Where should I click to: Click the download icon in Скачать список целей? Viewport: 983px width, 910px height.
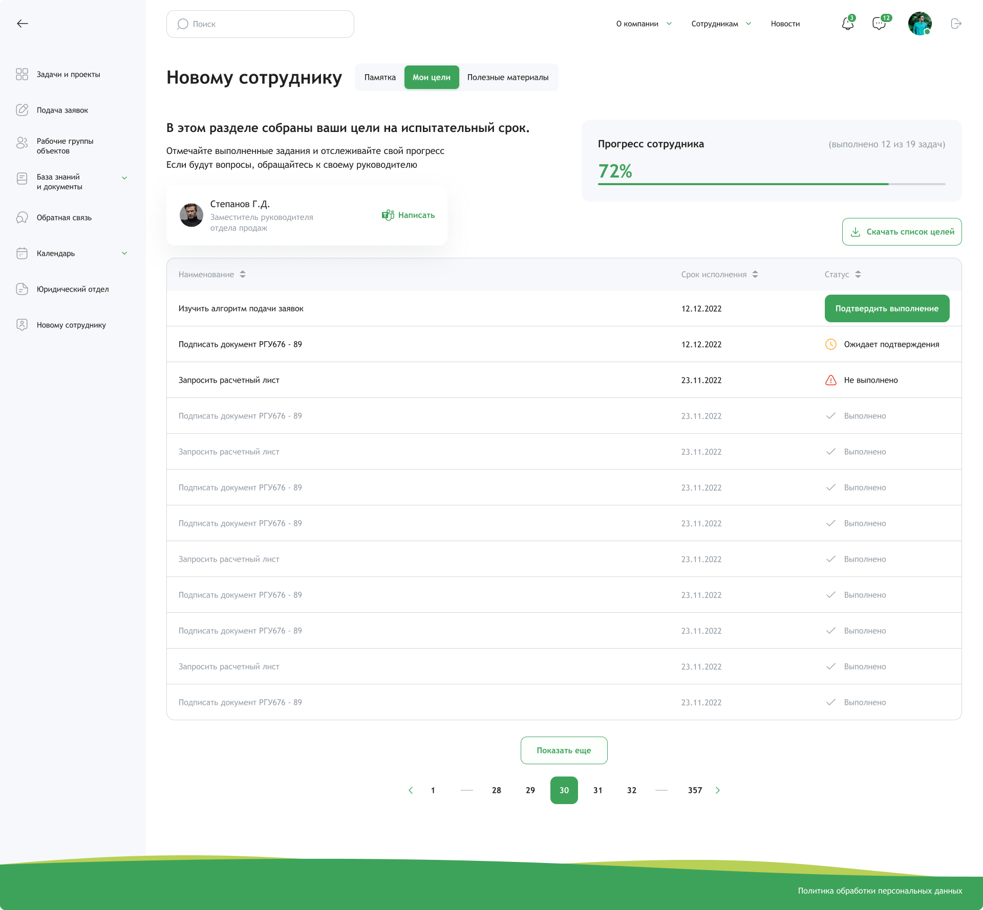(x=856, y=232)
